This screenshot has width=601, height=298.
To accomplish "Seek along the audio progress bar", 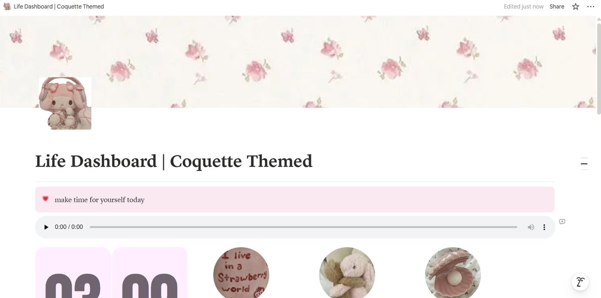I will [x=304, y=227].
